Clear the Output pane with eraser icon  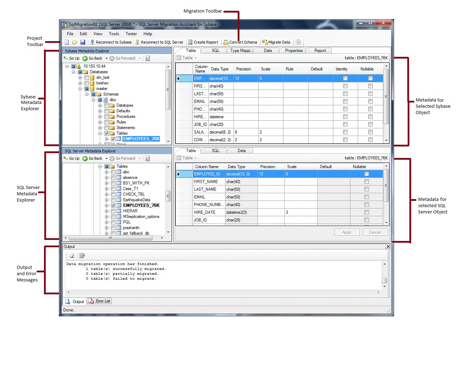pyautogui.click(x=72, y=255)
